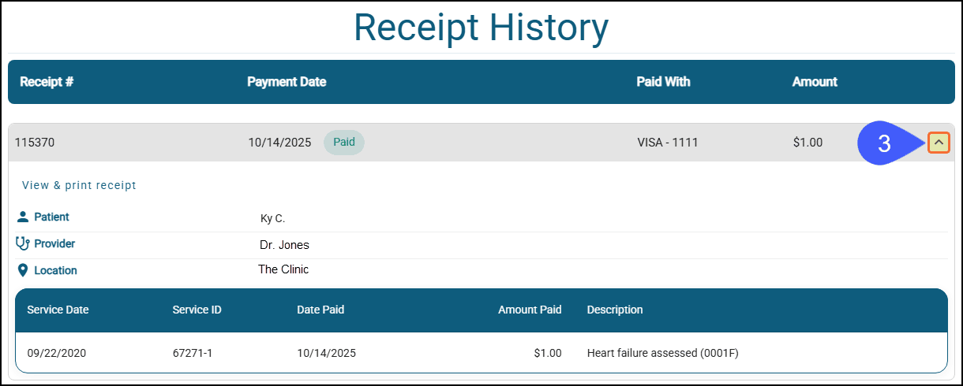Image resolution: width=963 pixels, height=386 pixels.
Task: Click the Date Paid column header
Action: click(320, 310)
